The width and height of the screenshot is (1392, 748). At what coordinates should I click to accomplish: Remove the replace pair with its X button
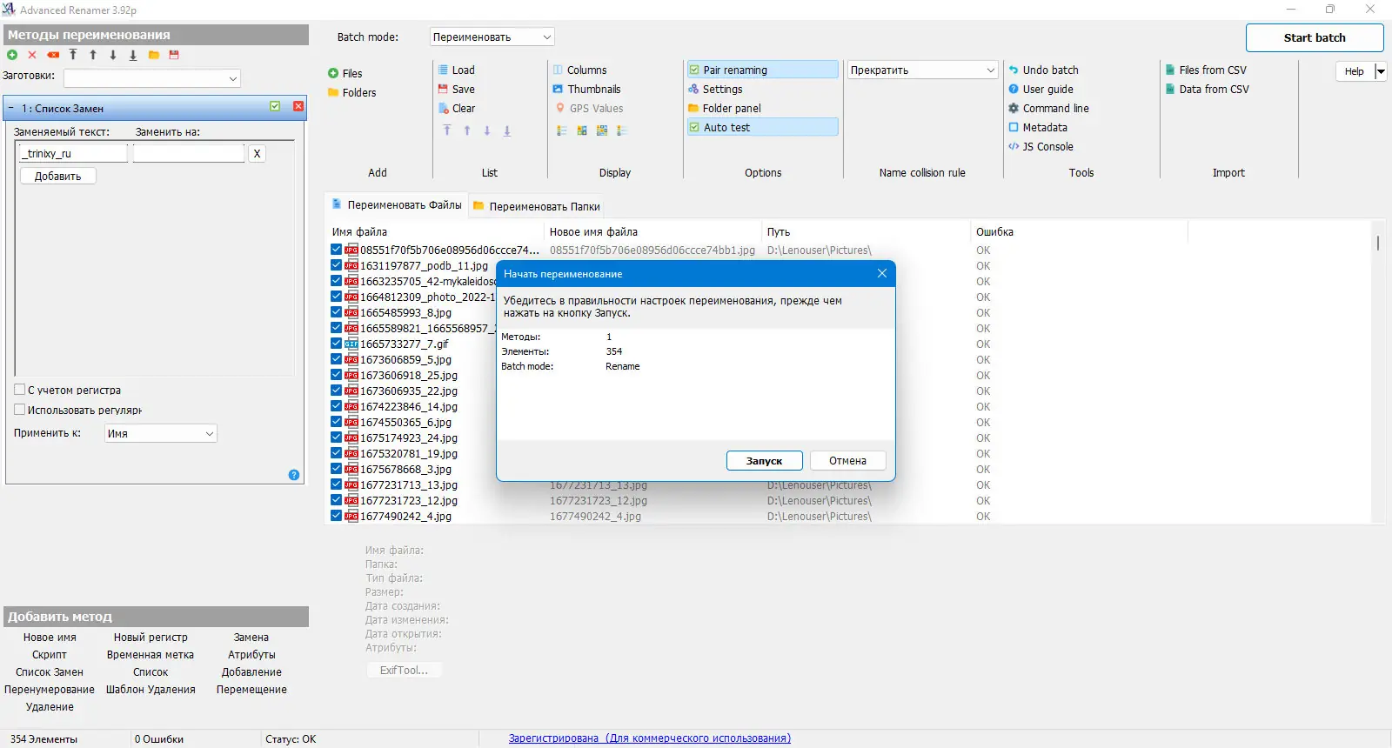pyautogui.click(x=257, y=154)
